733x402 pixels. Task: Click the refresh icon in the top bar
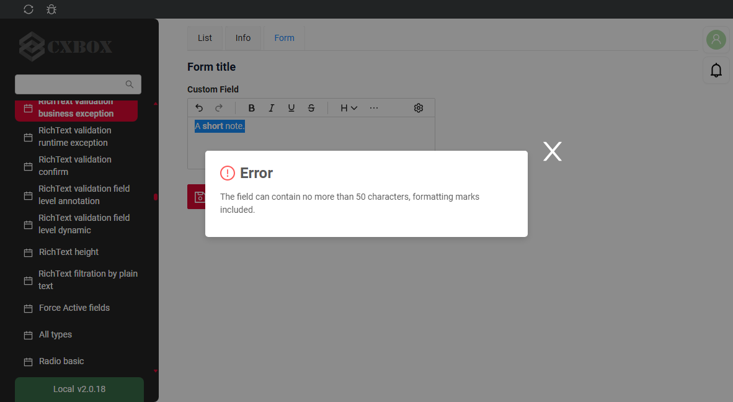(x=29, y=9)
